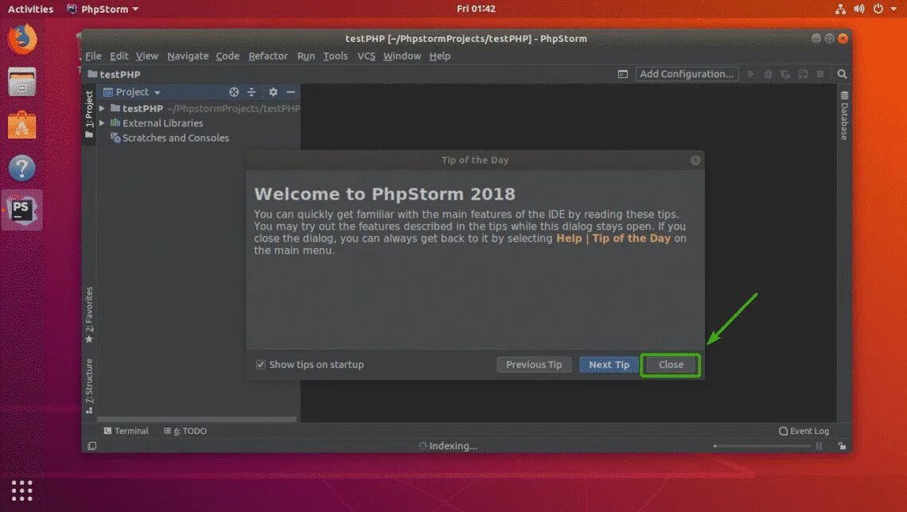Click Add Configuration... button
The width and height of the screenshot is (907, 512).
click(687, 74)
